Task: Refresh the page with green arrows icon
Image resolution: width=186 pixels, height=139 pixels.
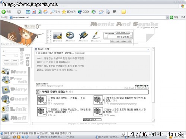Action: (40, 12)
